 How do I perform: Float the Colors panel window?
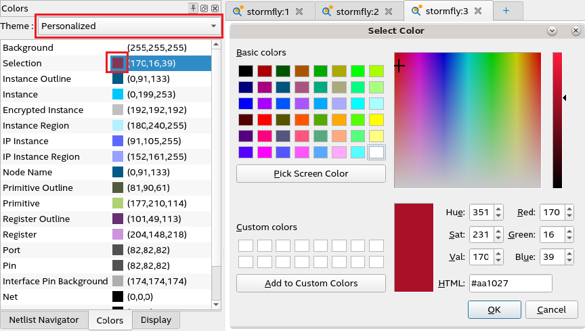pyautogui.click(x=204, y=8)
